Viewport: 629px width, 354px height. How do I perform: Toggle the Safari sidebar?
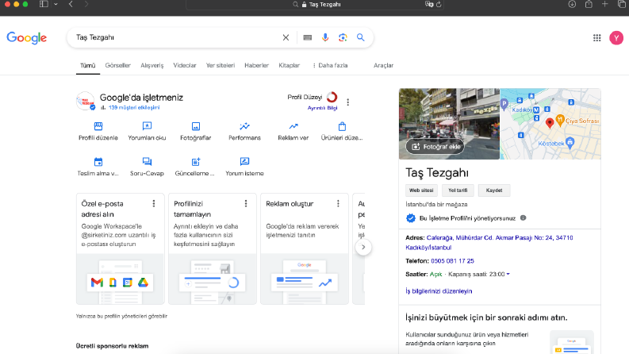click(44, 4)
